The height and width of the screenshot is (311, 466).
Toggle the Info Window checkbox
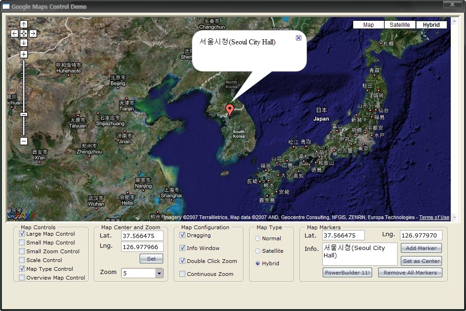pyautogui.click(x=183, y=248)
